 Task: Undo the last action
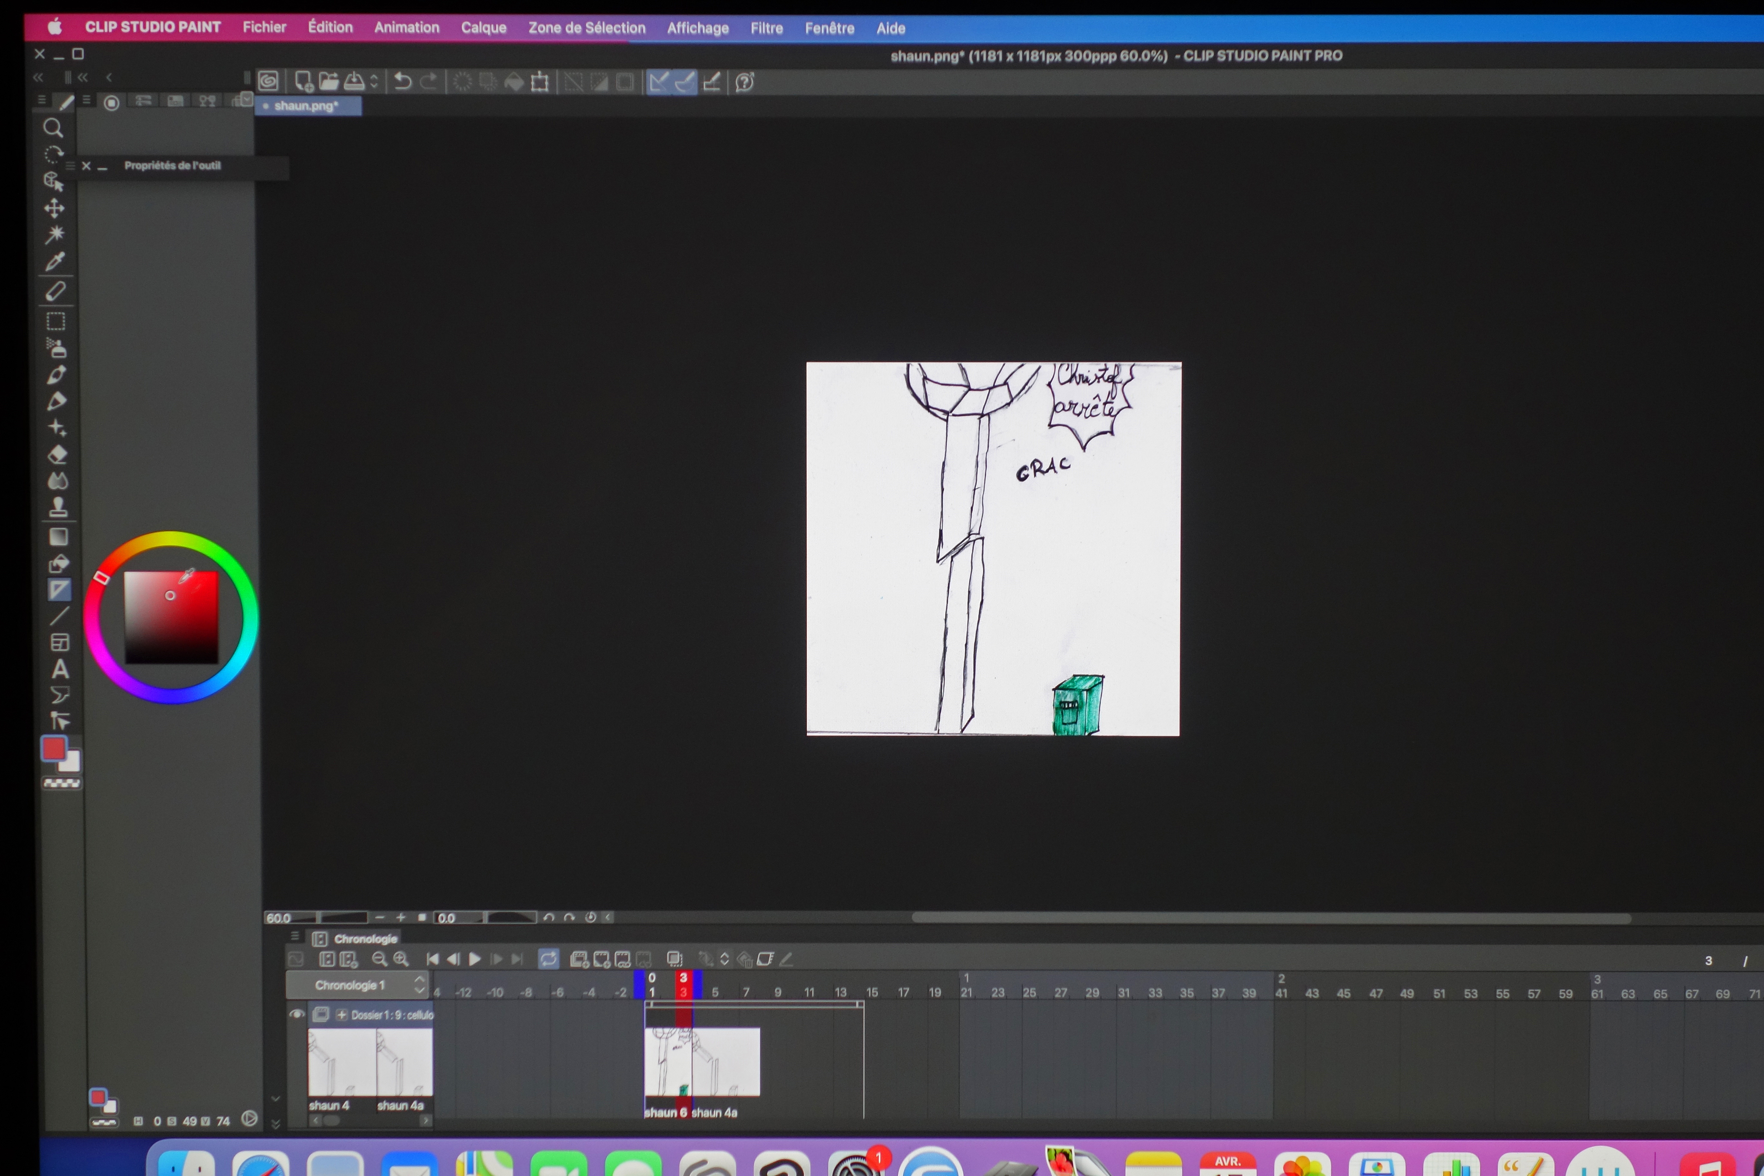click(x=403, y=81)
